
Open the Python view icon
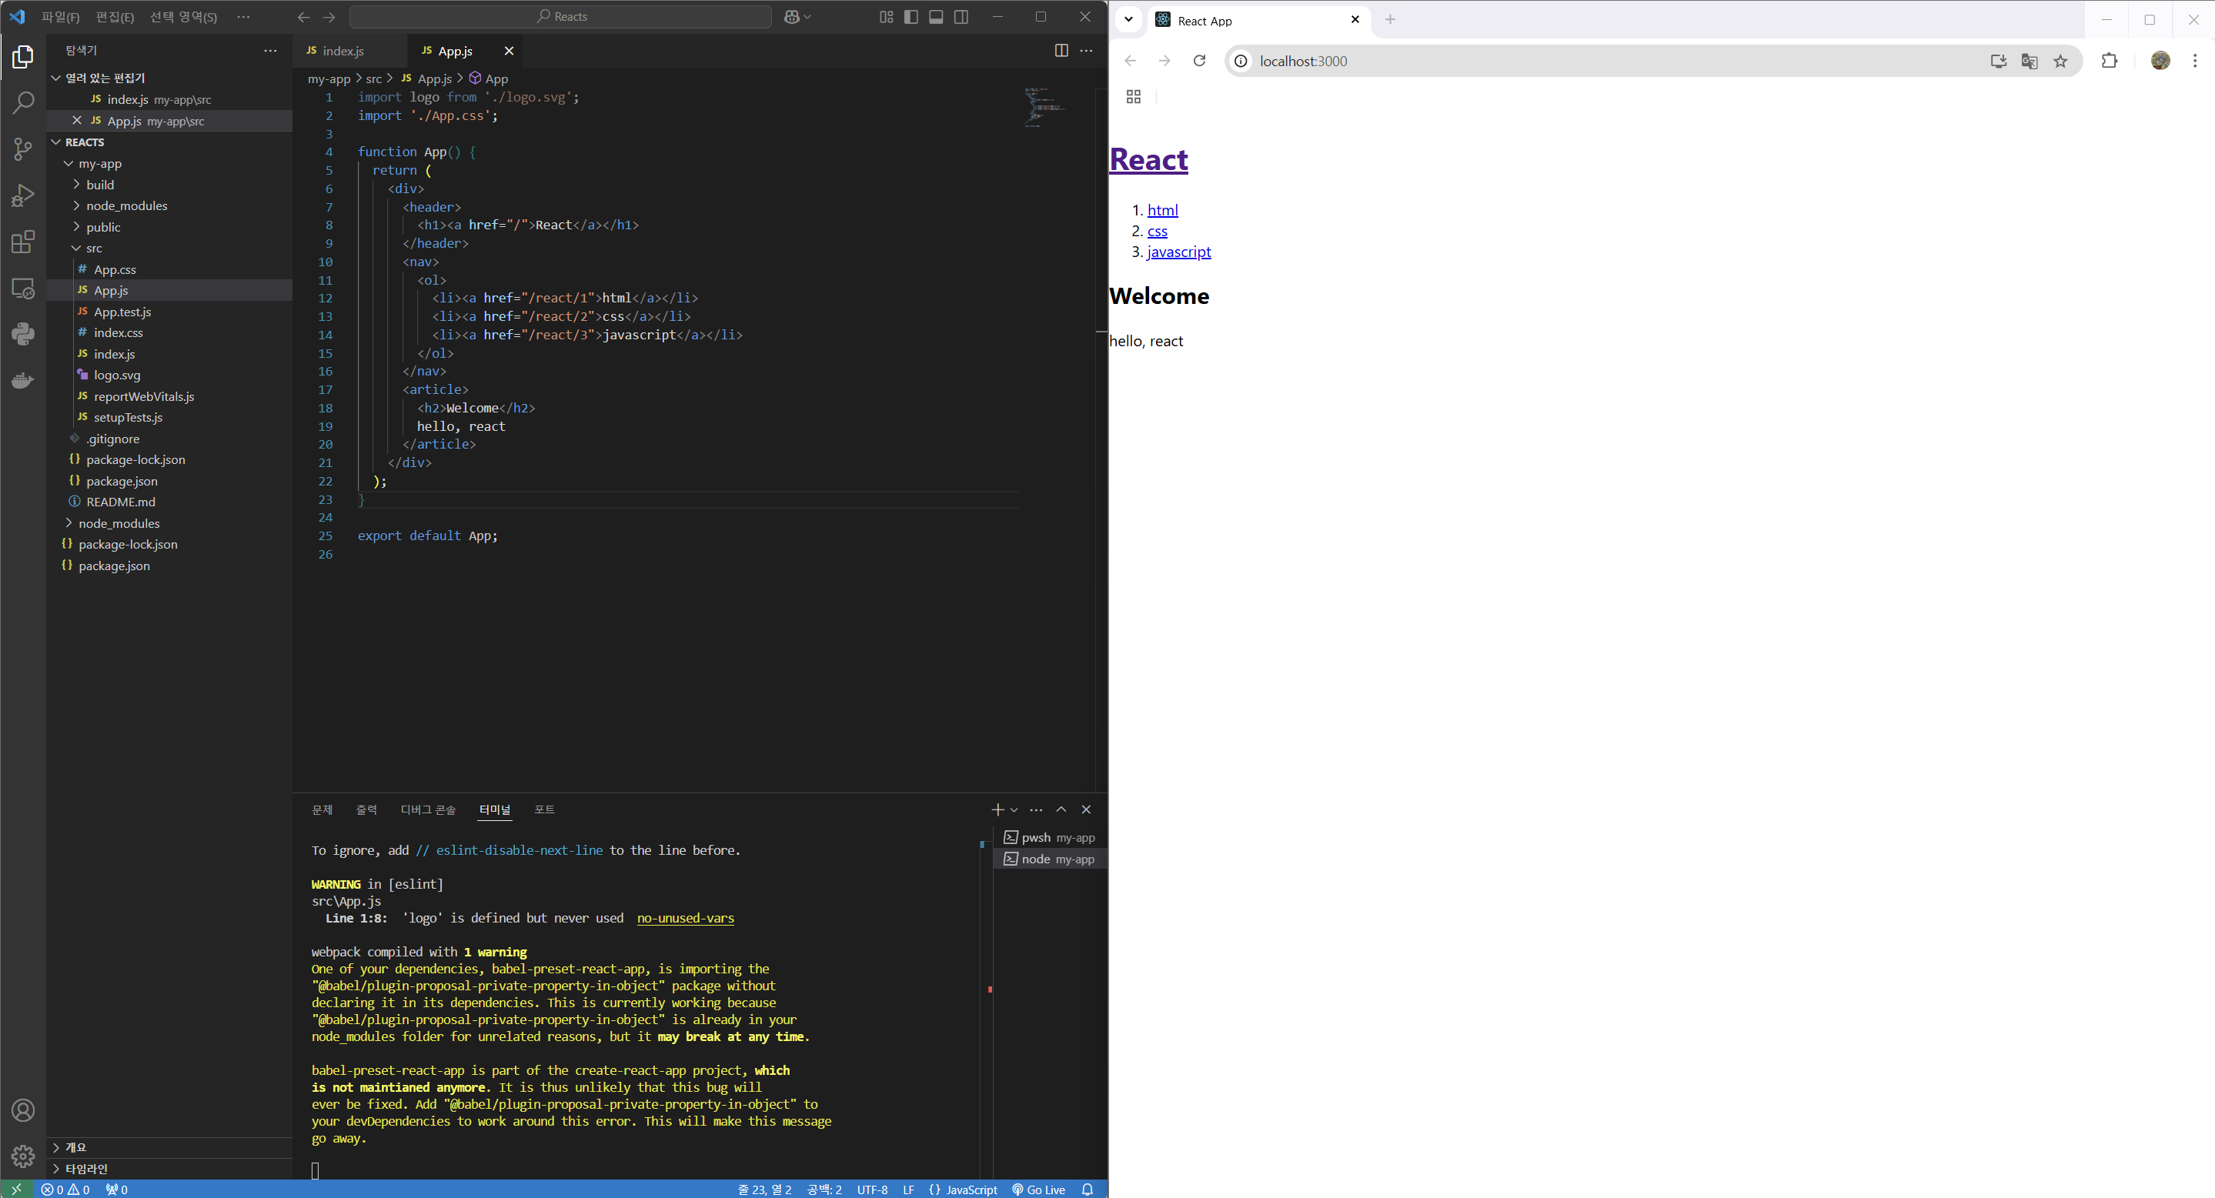pyautogui.click(x=23, y=333)
